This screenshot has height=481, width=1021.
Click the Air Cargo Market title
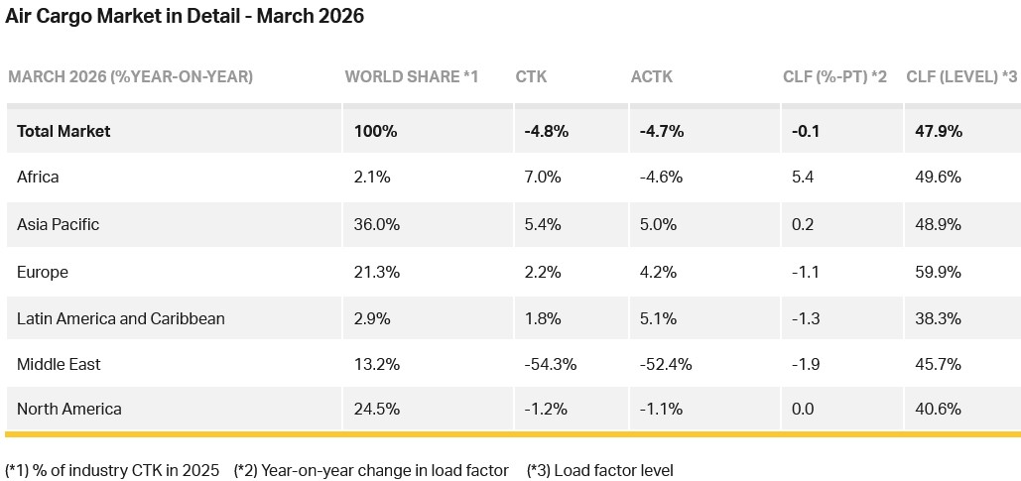[x=185, y=17]
